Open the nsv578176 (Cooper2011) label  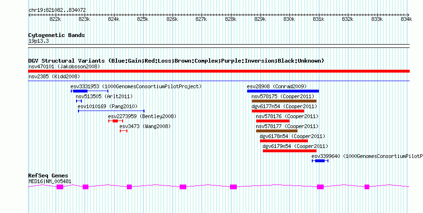pos(287,116)
